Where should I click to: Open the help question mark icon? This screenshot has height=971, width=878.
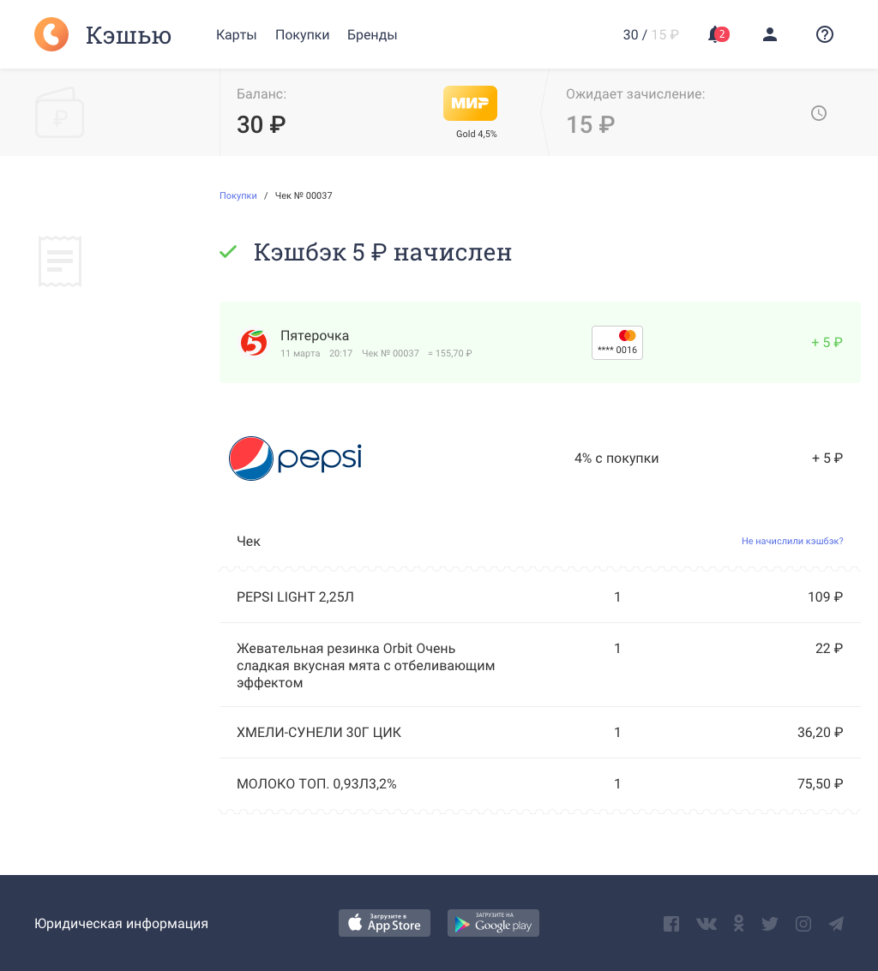[824, 34]
